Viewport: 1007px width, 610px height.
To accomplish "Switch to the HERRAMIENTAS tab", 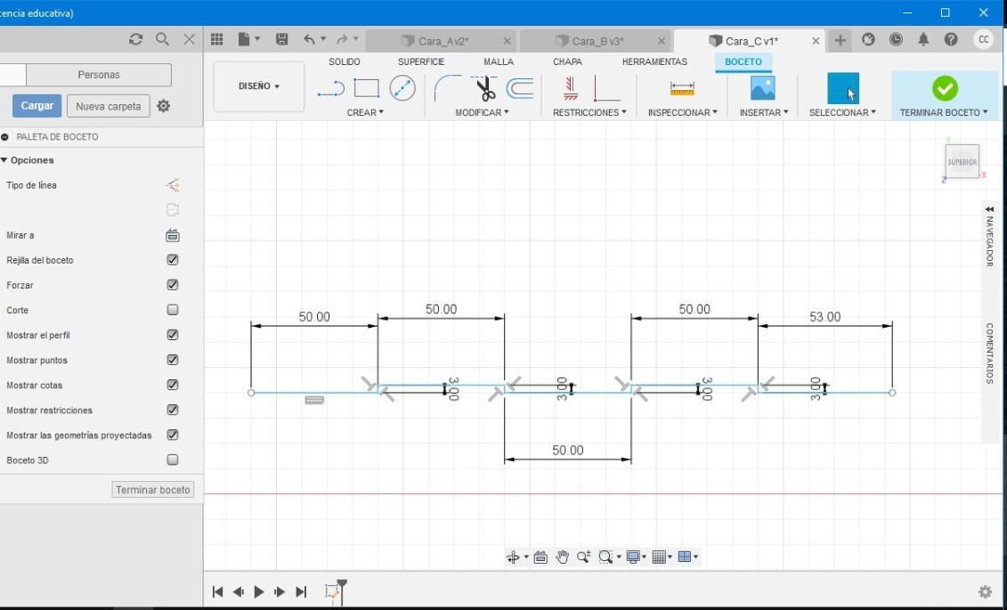I will (654, 61).
